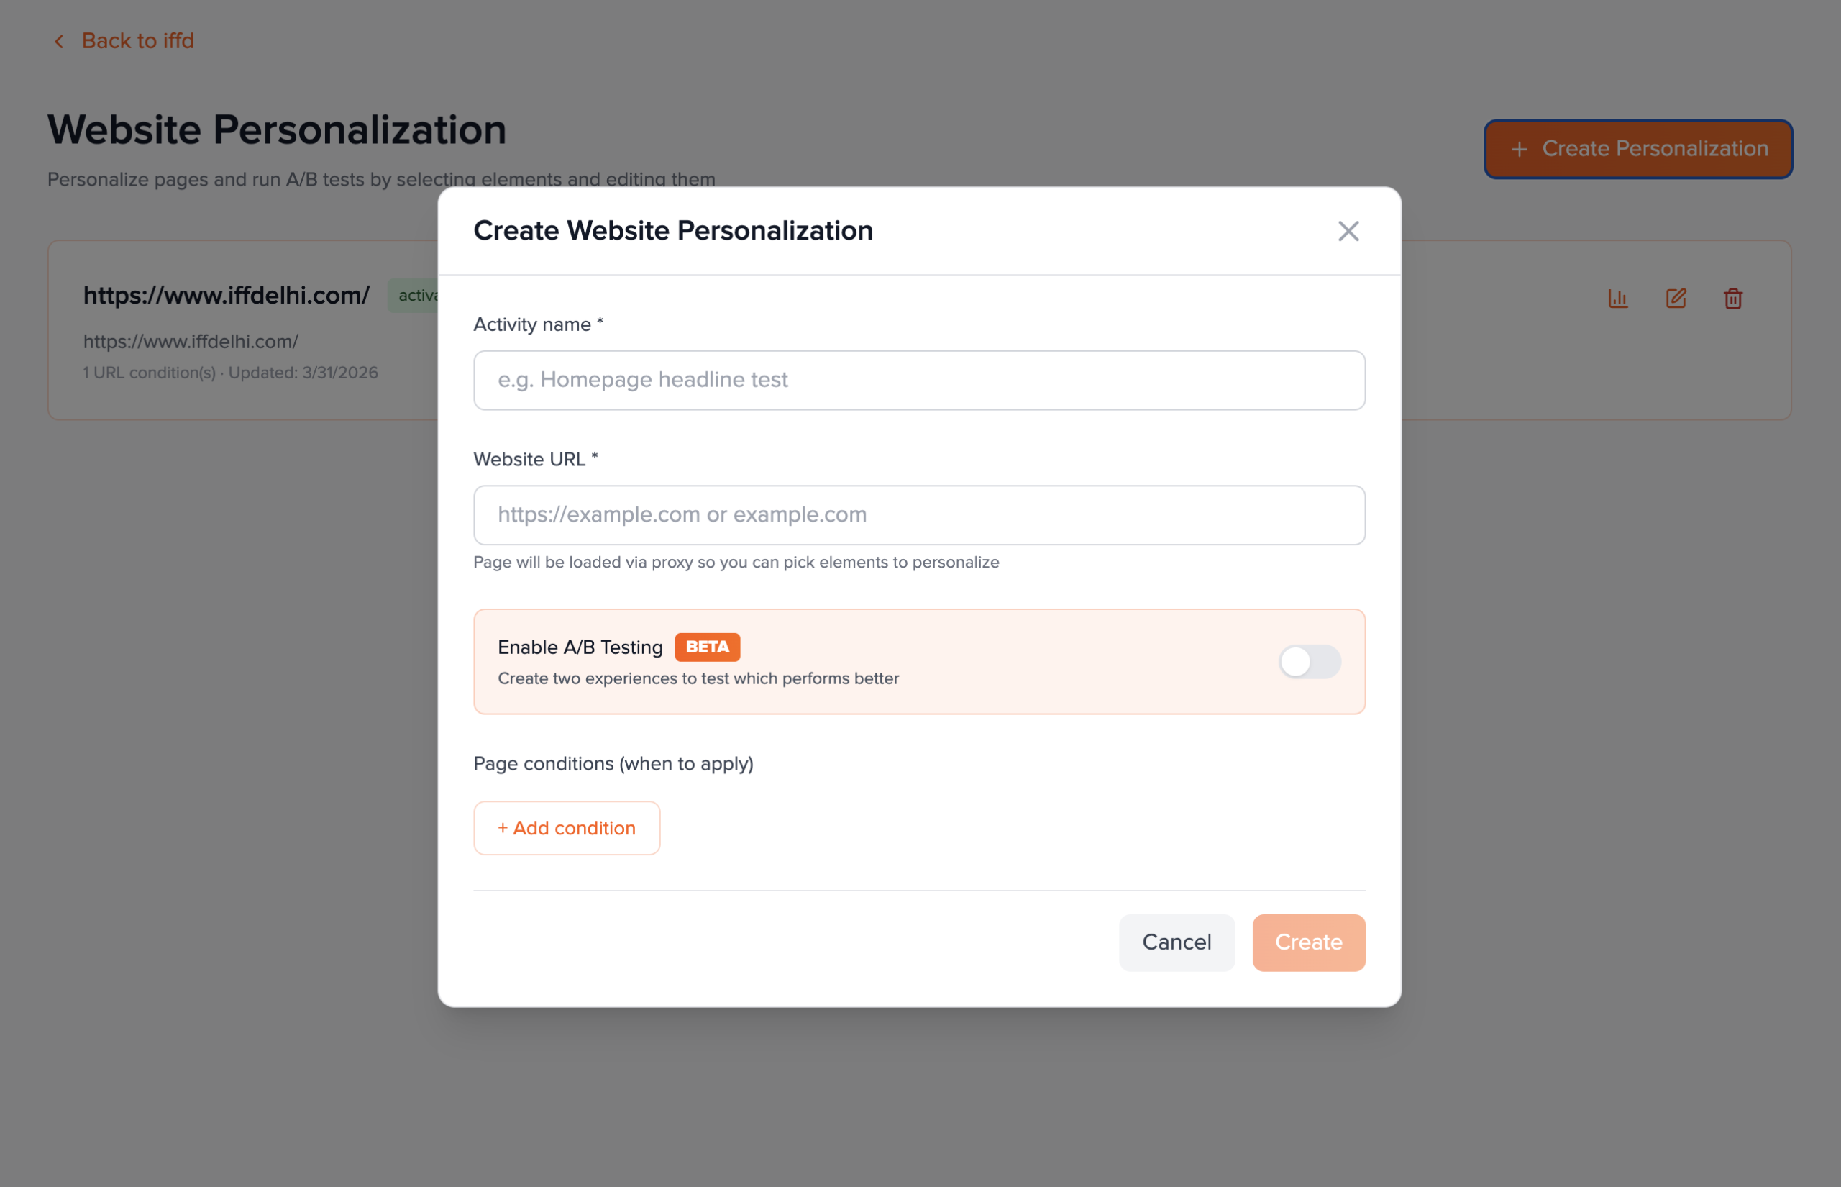Delete personalization using the trash icon
The height and width of the screenshot is (1187, 1841).
click(1733, 299)
